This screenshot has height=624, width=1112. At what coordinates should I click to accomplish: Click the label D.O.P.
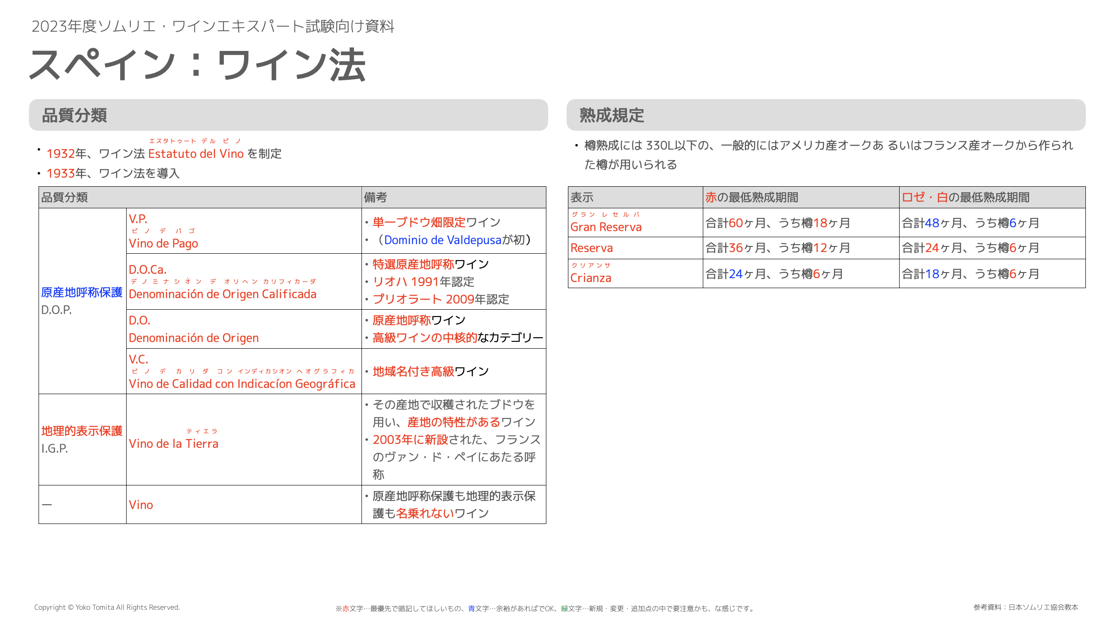pyautogui.click(x=56, y=310)
